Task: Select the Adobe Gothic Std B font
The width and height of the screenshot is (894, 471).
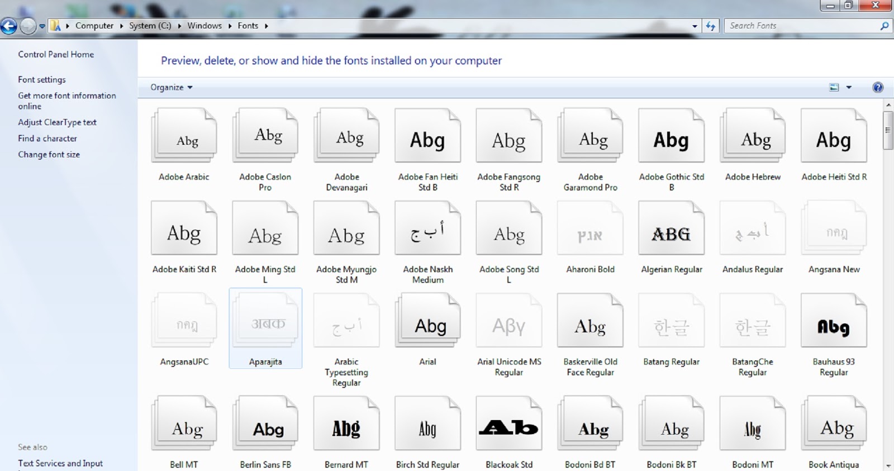Action: 672,136
